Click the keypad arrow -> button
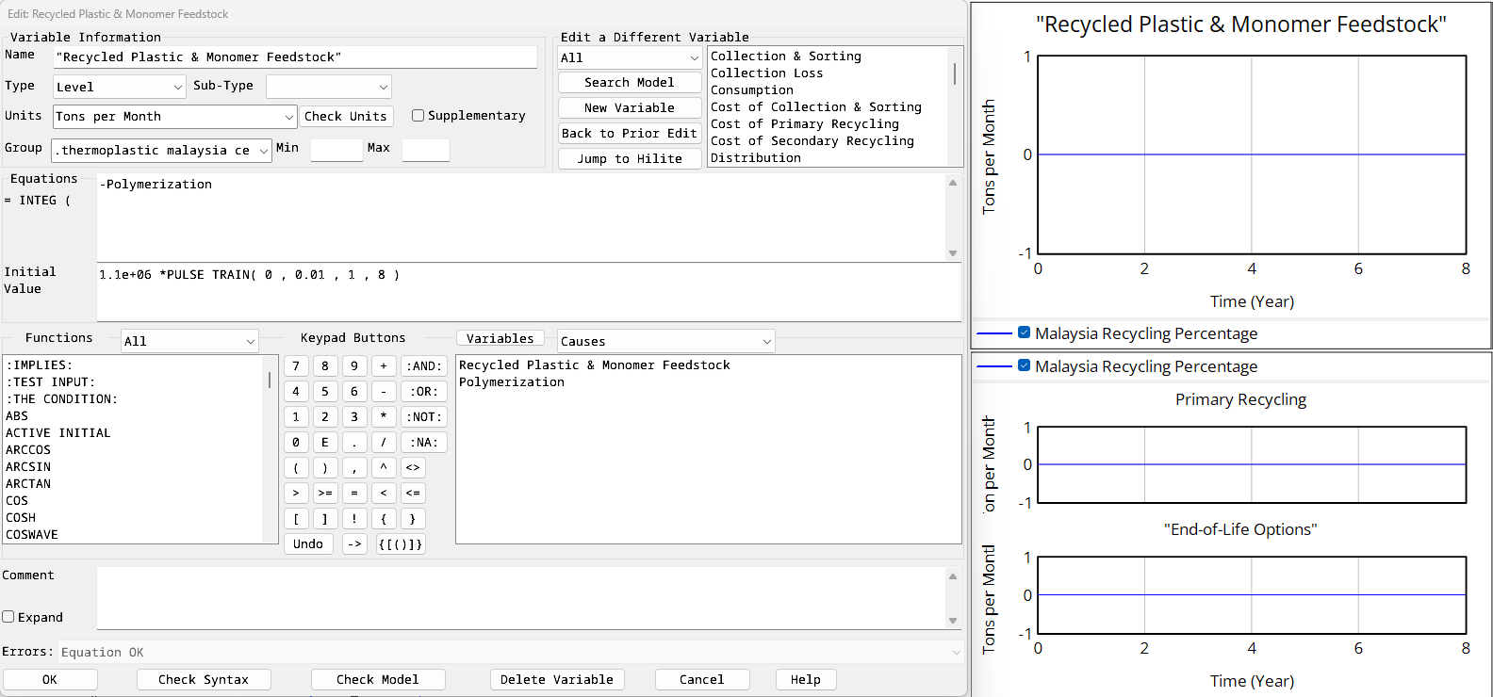This screenshot has width=1493, height=697. tap(354, 543)
